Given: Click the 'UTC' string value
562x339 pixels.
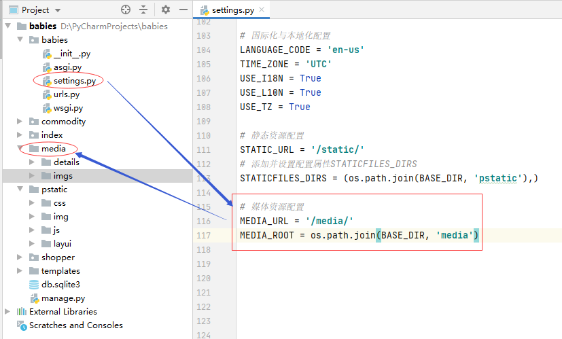Looking at the screenshot, I should pyautogui.click(x=318, y=64).
